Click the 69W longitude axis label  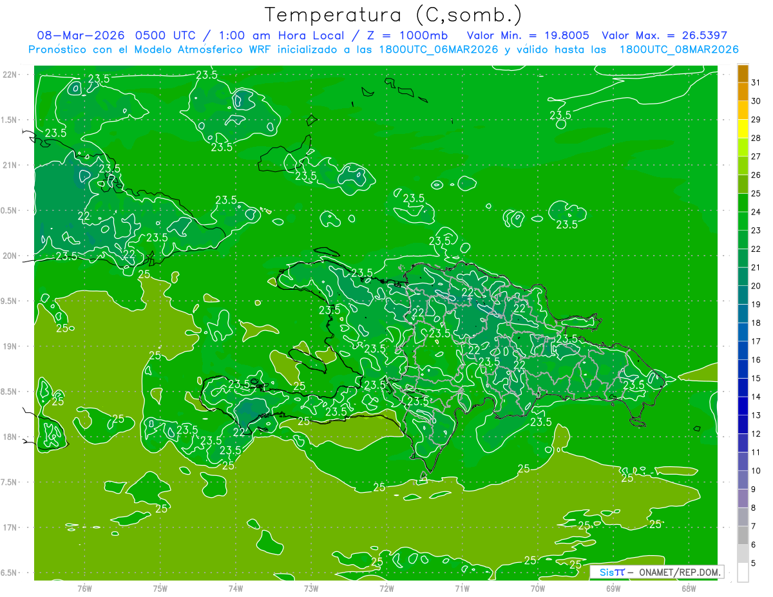pyautogui.click(x=613, y=588)
